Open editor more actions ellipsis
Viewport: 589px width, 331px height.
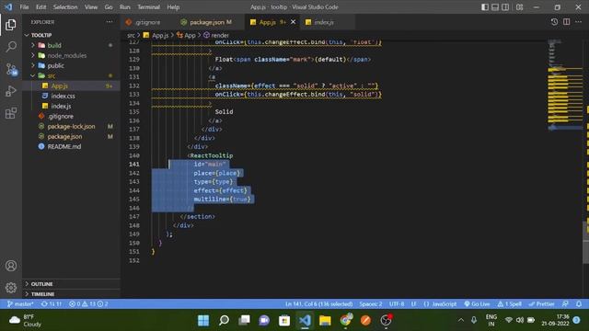click(x=579, y=22)
